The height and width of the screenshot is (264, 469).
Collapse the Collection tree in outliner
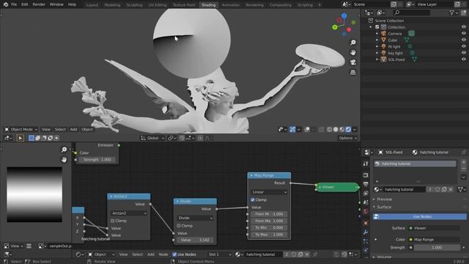(x=371, y=27)
